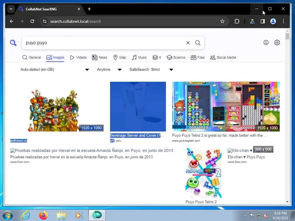
Task: Focus the puyo puyo search field
Action: coord(104,43)
